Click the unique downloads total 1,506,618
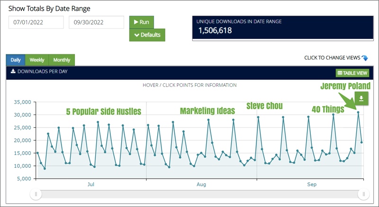Screen dimensions: 379x207 click(215, 30)
